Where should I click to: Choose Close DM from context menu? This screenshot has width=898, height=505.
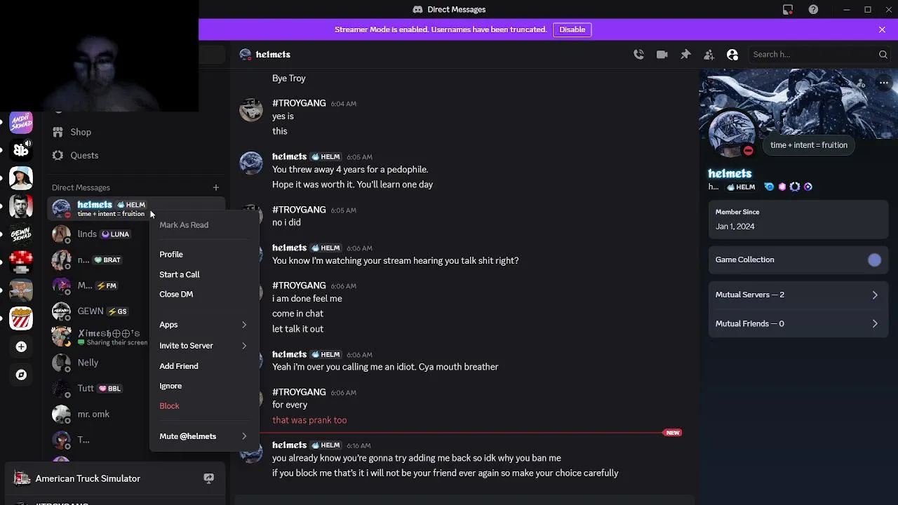[176, 295]
